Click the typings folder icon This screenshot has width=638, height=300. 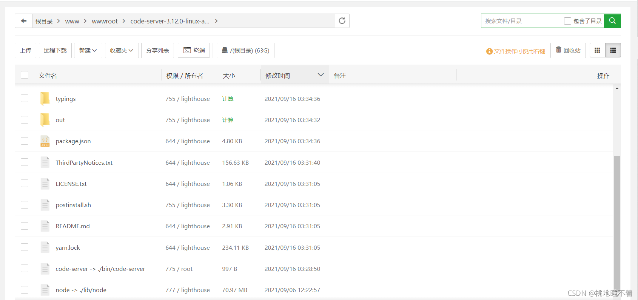point(45,99)
